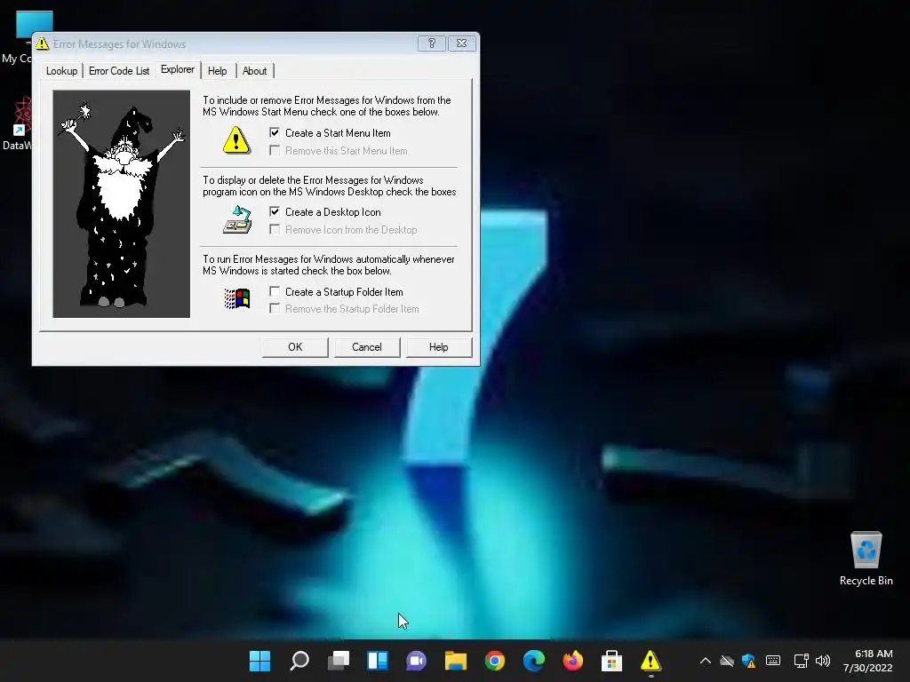Expand the hidden system tray icons
The width and height of the screenshot is (910, 682).
[705, 661]
